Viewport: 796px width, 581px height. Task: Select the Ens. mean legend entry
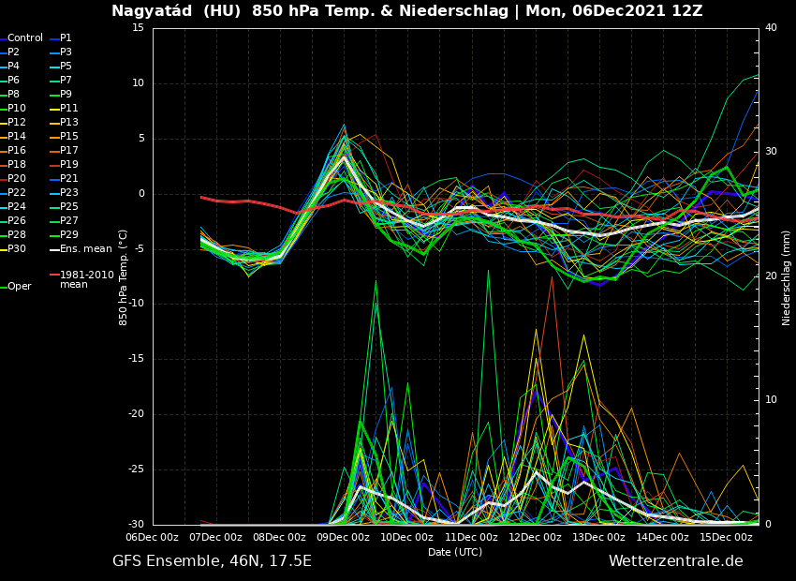click(x=85, y=249)
